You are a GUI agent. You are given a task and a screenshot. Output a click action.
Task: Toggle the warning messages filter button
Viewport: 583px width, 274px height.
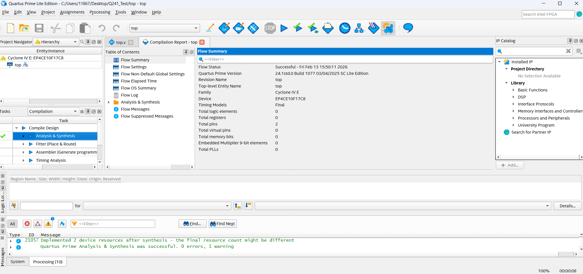pos(49,224)
